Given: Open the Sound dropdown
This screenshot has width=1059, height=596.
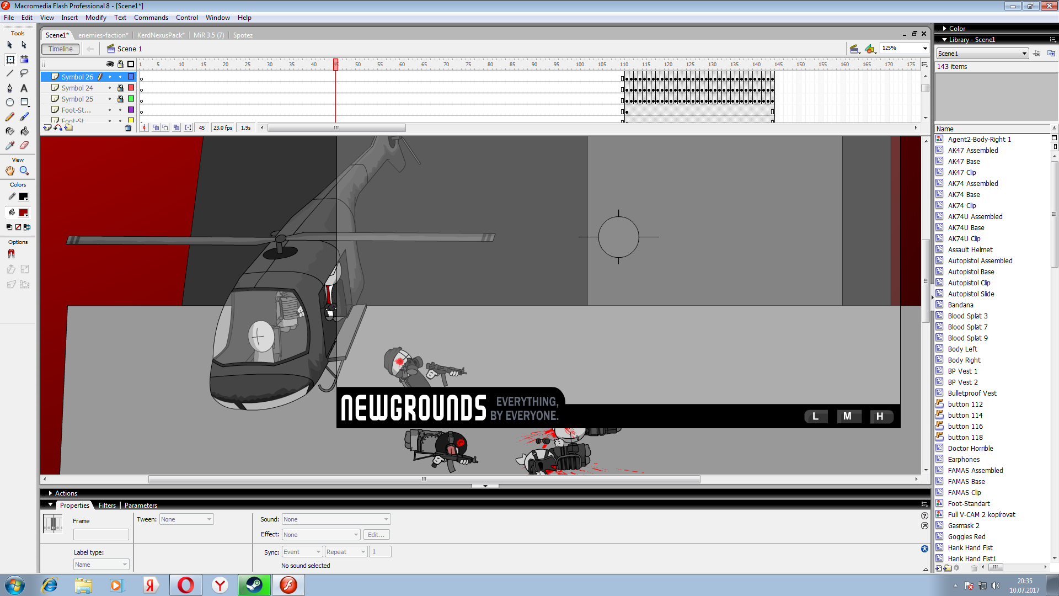Looking at the screenshot, I should point(336,519).
